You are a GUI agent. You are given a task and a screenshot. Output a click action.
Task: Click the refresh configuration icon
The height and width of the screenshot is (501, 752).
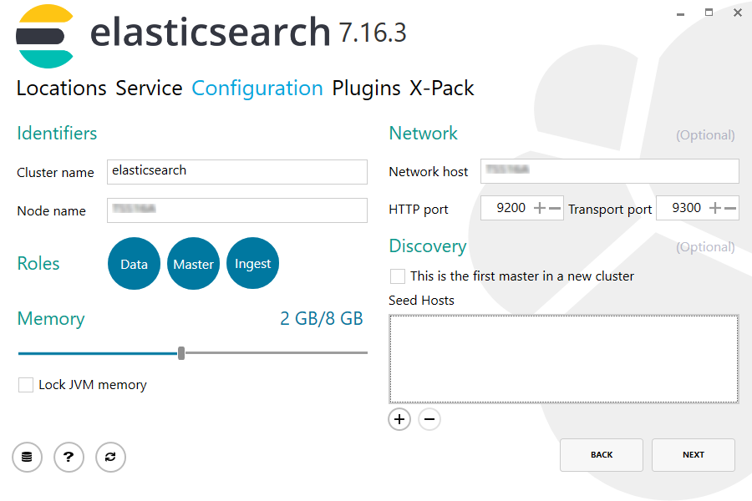coord(110,457)
